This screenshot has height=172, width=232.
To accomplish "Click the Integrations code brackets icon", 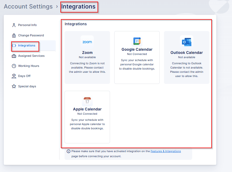I will click(x=14, y=45).
